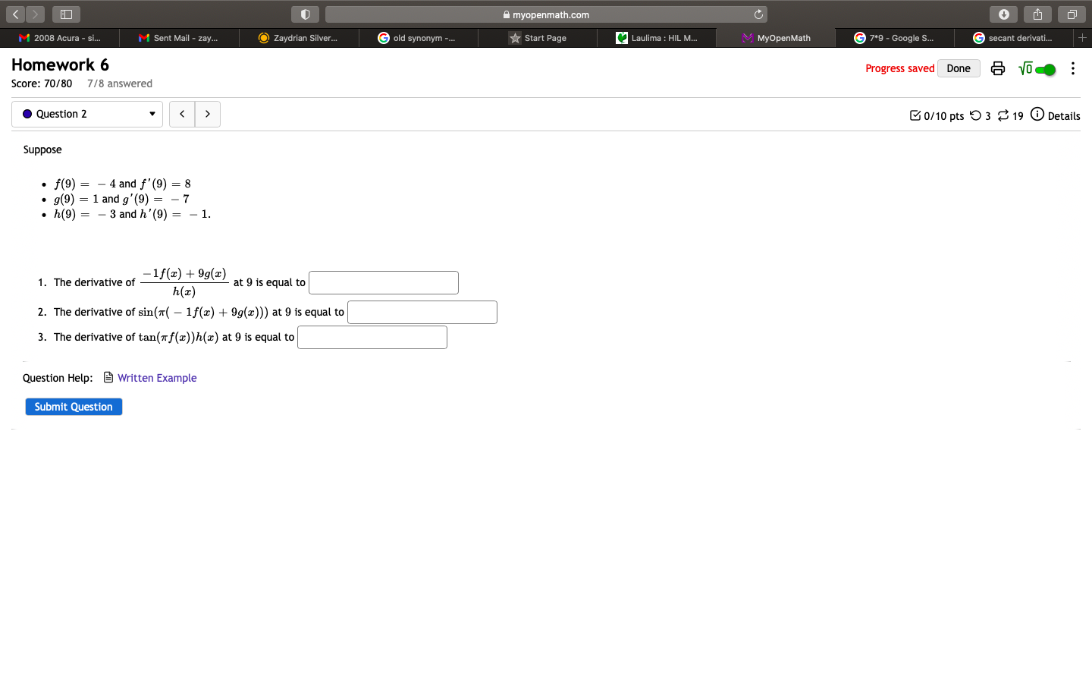Viewport: 1092px width, 683px height.
Task: Click the Done button
Action: coord(959,68)
